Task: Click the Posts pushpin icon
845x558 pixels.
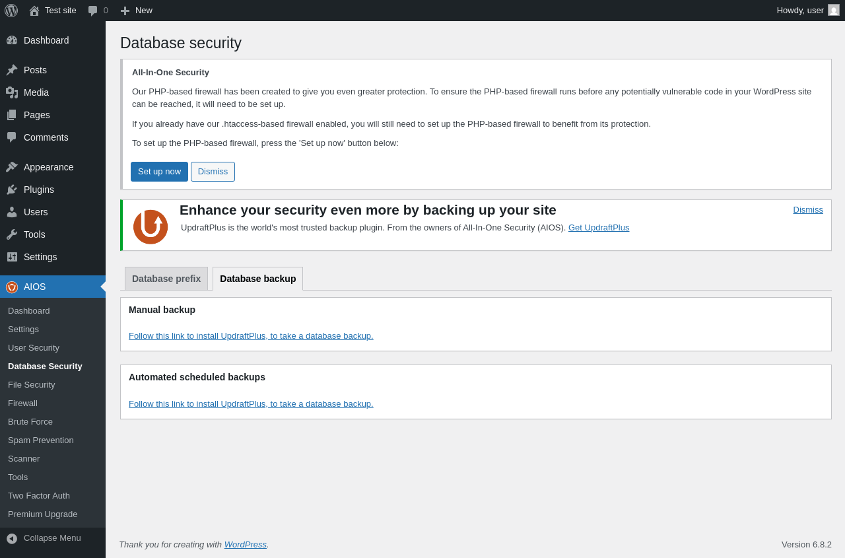Action: tap(12, 70)
